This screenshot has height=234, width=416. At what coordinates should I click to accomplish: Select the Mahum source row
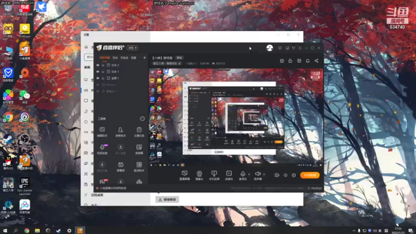coord(121,85)
